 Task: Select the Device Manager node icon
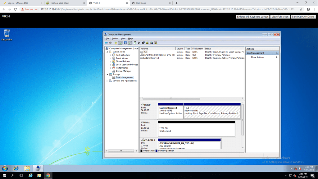point(114,71)
